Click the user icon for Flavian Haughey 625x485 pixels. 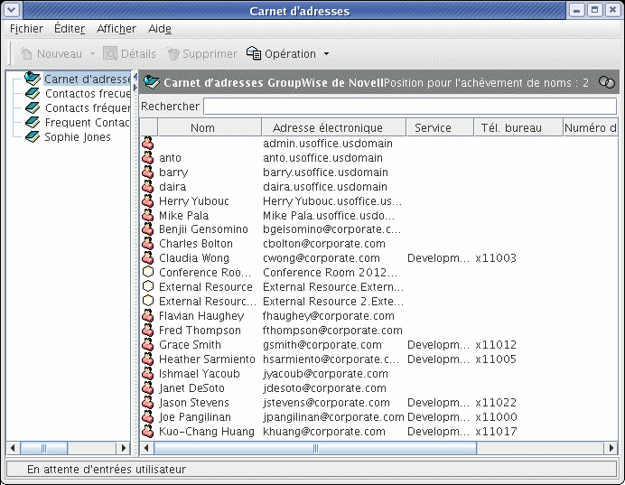(148, 315)
